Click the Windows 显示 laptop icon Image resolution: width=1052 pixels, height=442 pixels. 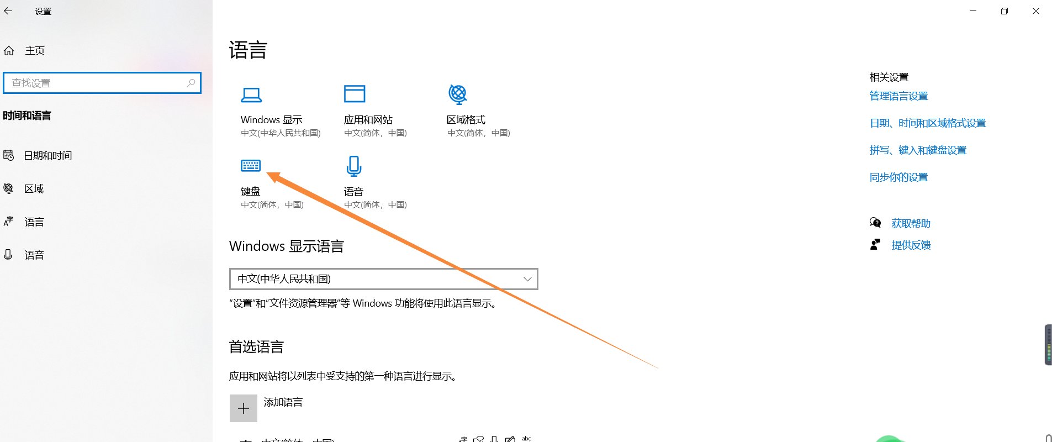coord(251,95)
